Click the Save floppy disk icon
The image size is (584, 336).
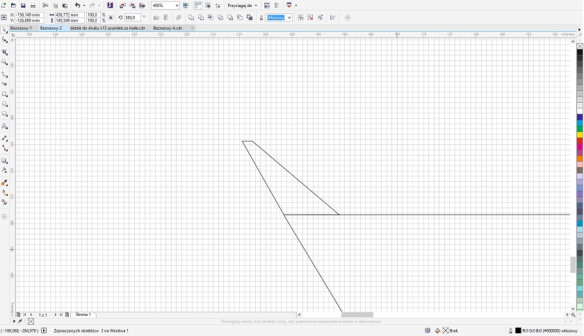tap(23, 6)
